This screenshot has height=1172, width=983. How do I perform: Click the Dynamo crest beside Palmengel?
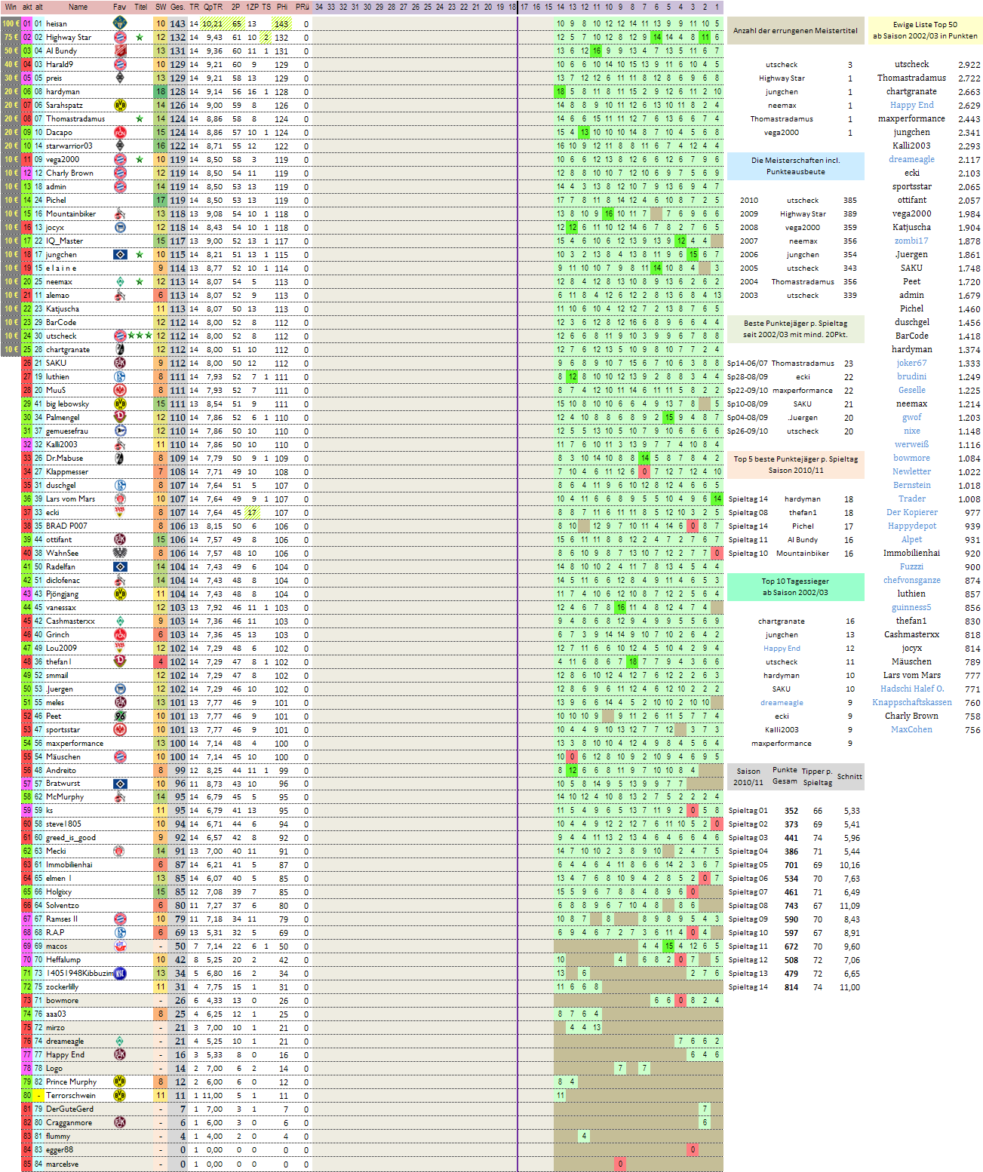click(119, 417)
